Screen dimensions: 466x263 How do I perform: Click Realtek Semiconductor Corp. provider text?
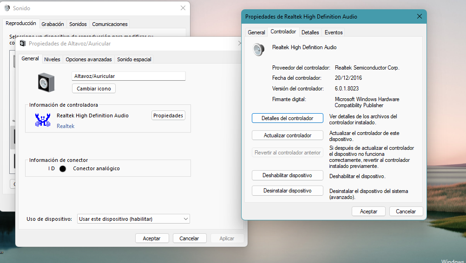(x=367, y=68)
